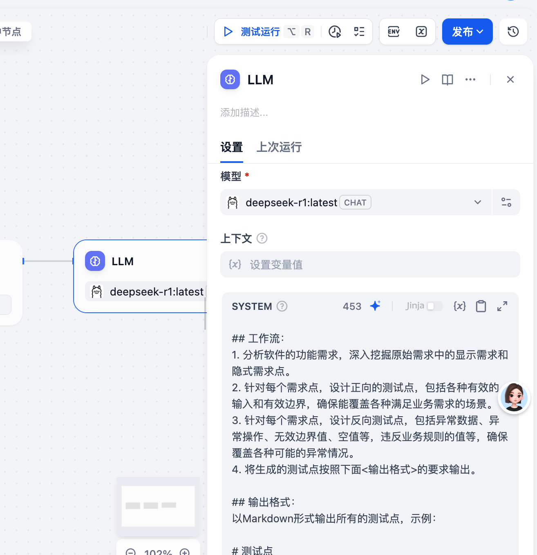Close the LLM settings panel
This screenshot has width=537, height=555.
click(x=510, y=79)
